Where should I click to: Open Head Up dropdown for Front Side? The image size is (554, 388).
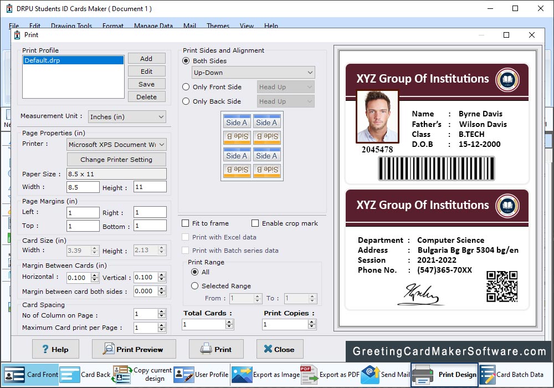pos(285,87)
